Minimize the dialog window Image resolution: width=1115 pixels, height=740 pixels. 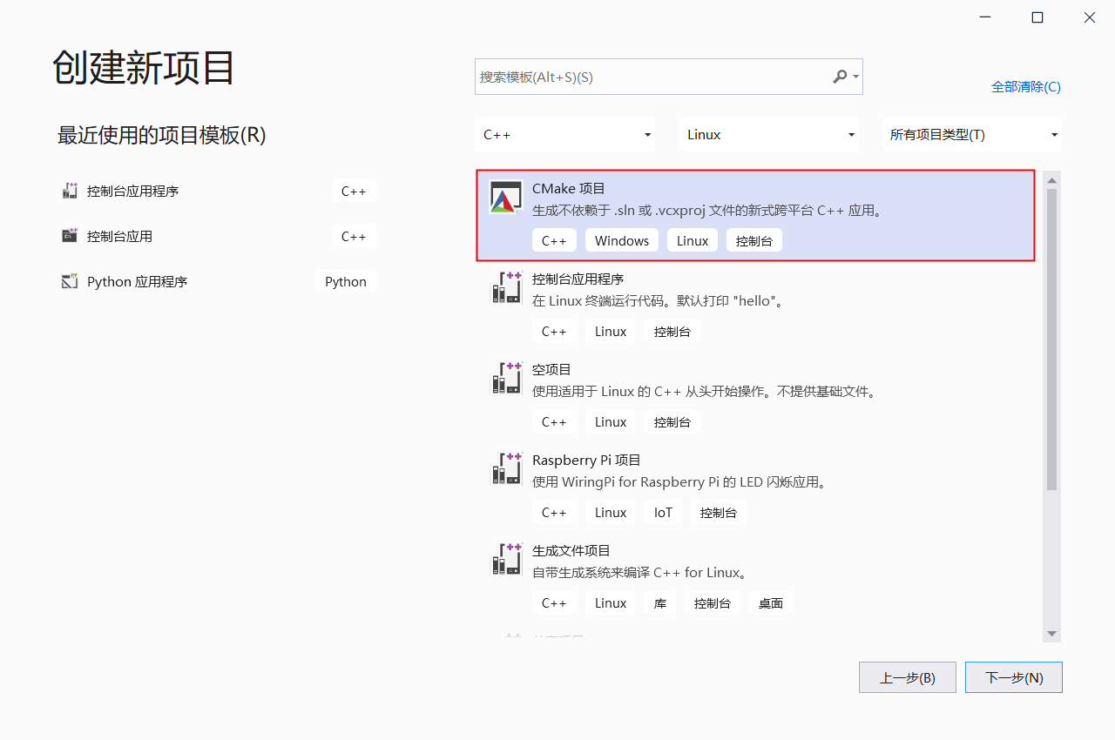[x=985, y=17]
